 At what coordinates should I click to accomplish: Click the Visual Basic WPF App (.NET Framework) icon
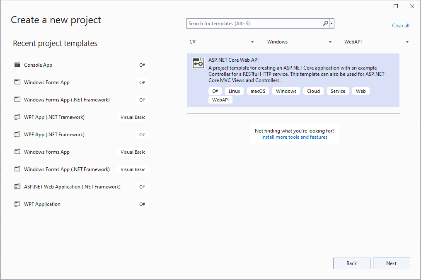pos(17,117)
